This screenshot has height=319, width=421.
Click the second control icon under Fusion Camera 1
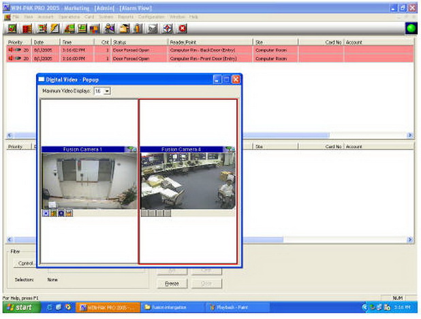(54, 213)
